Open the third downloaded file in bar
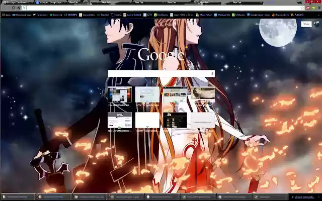322x201 pixels. [90, 197]
